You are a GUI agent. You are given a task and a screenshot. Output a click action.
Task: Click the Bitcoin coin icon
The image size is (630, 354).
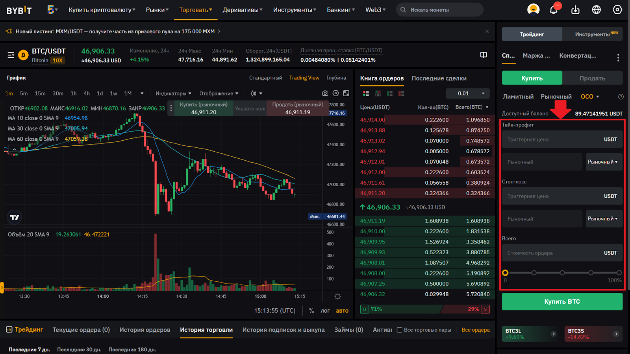[x=23, y=55]
